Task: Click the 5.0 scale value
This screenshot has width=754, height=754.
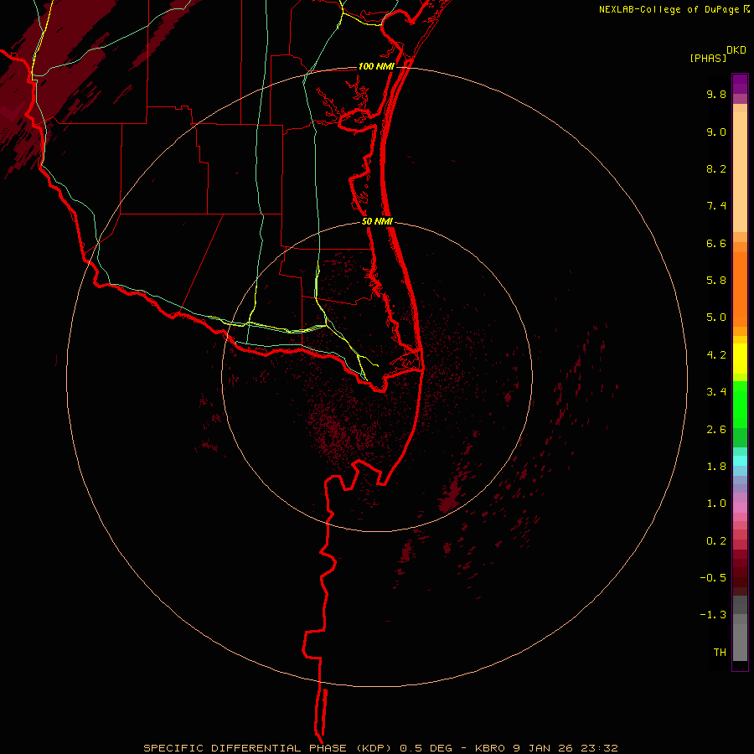Action: pos(716,318)
